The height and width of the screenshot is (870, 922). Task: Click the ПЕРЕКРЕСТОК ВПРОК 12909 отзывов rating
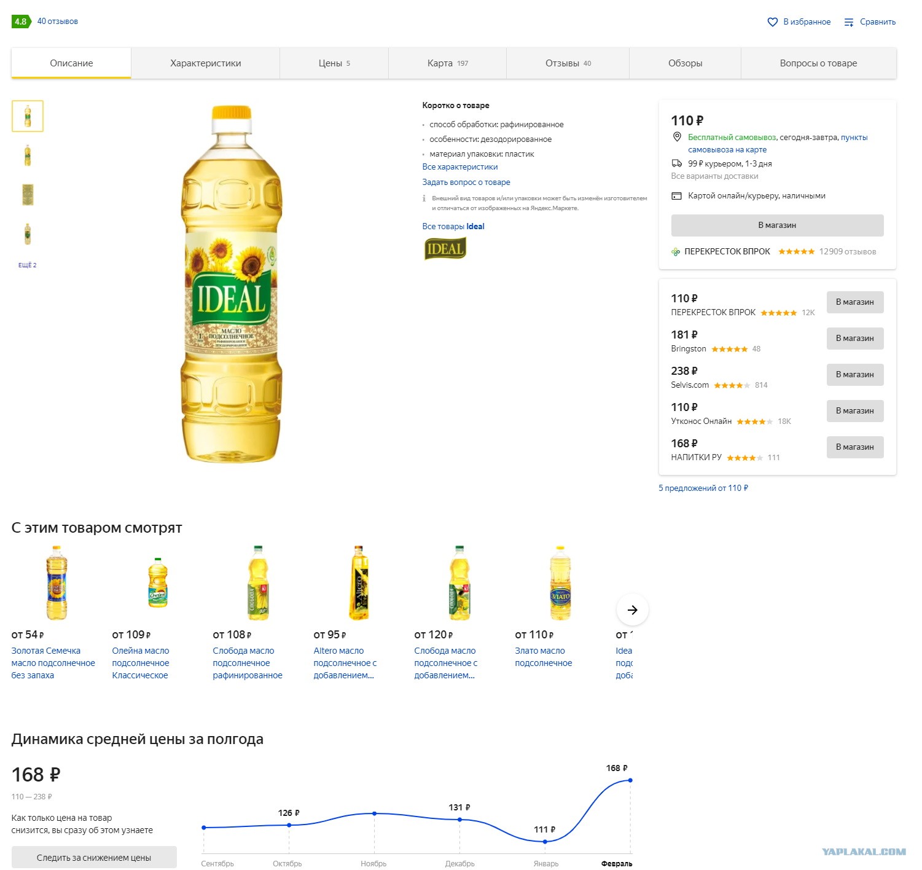pyautogui.click(x=827, y=252)
